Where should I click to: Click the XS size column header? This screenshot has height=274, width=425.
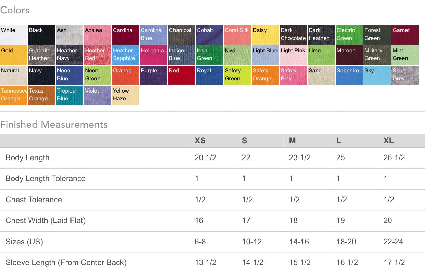click(x=200, y=141)
